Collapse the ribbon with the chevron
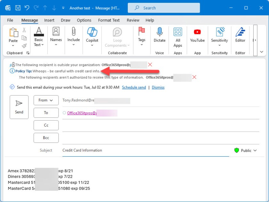 point(262,52)
